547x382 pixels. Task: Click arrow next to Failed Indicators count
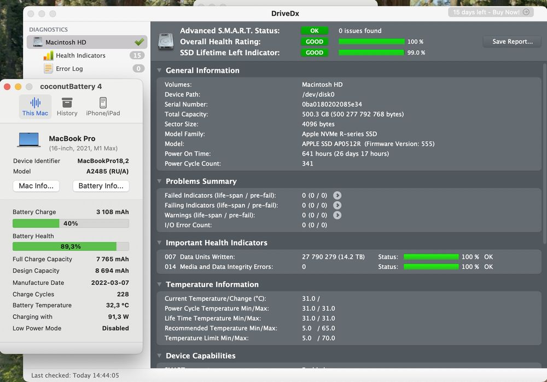coord(337,196)
